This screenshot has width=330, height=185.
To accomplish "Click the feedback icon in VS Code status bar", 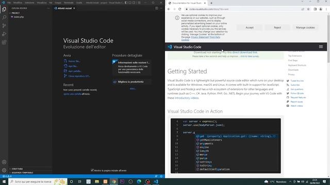I will (x=156, y=176).
